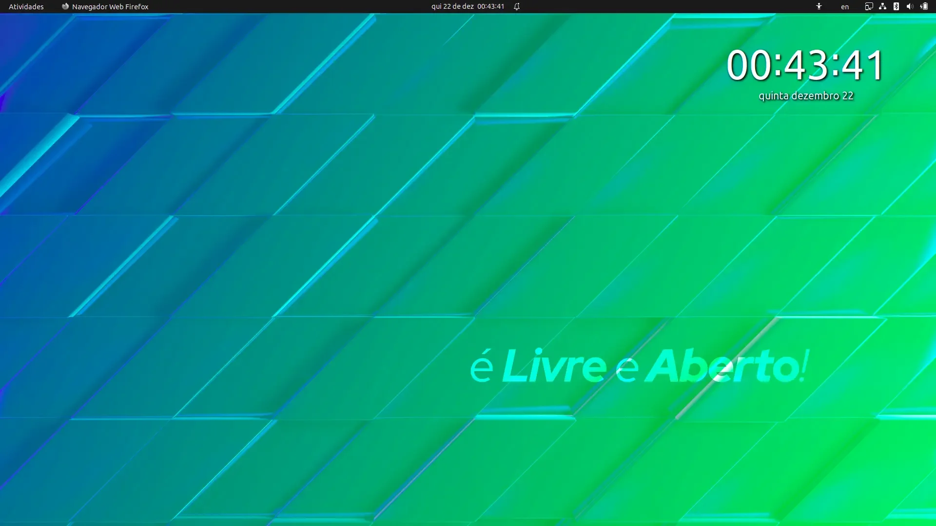Click the Firefox icon in the top bar

coord(65,6)
